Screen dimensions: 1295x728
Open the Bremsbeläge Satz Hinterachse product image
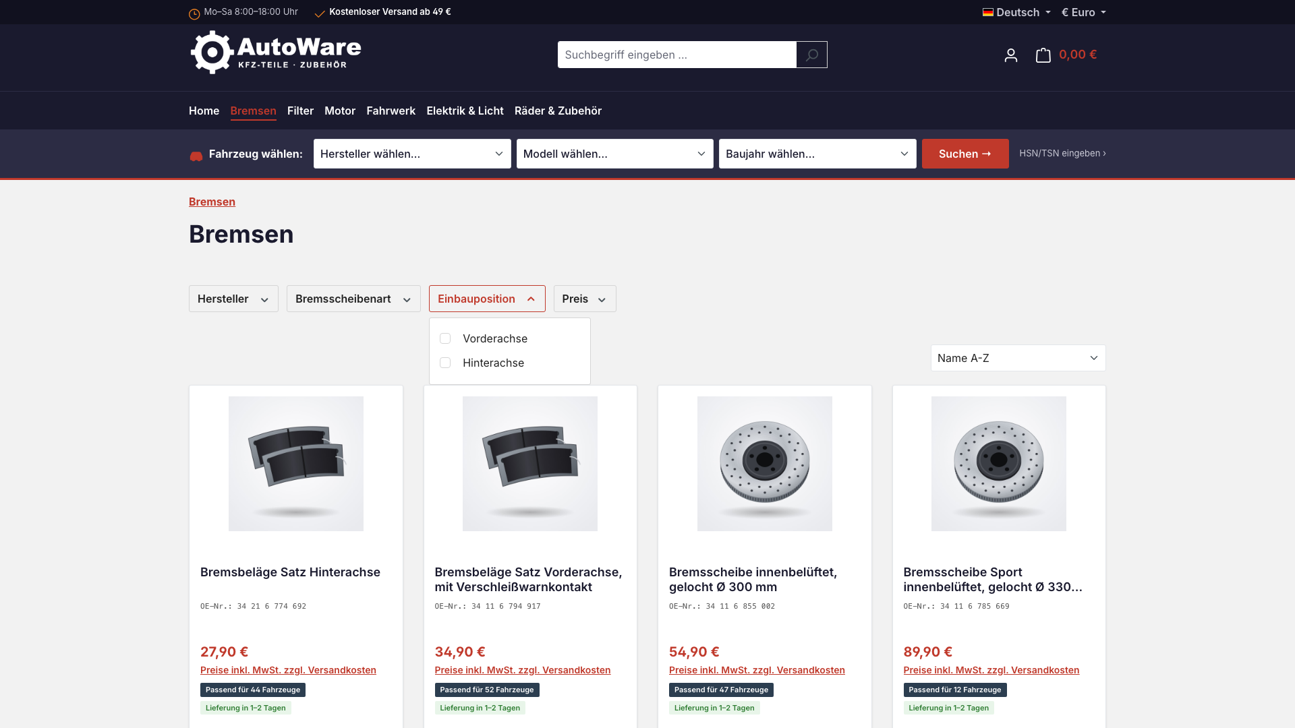[295, 464]
